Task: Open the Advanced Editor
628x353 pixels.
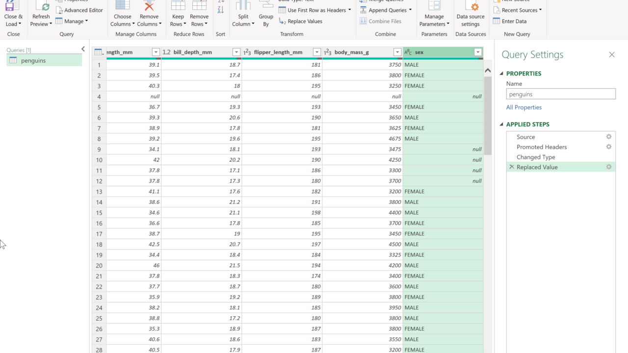Action: (79, 10)
